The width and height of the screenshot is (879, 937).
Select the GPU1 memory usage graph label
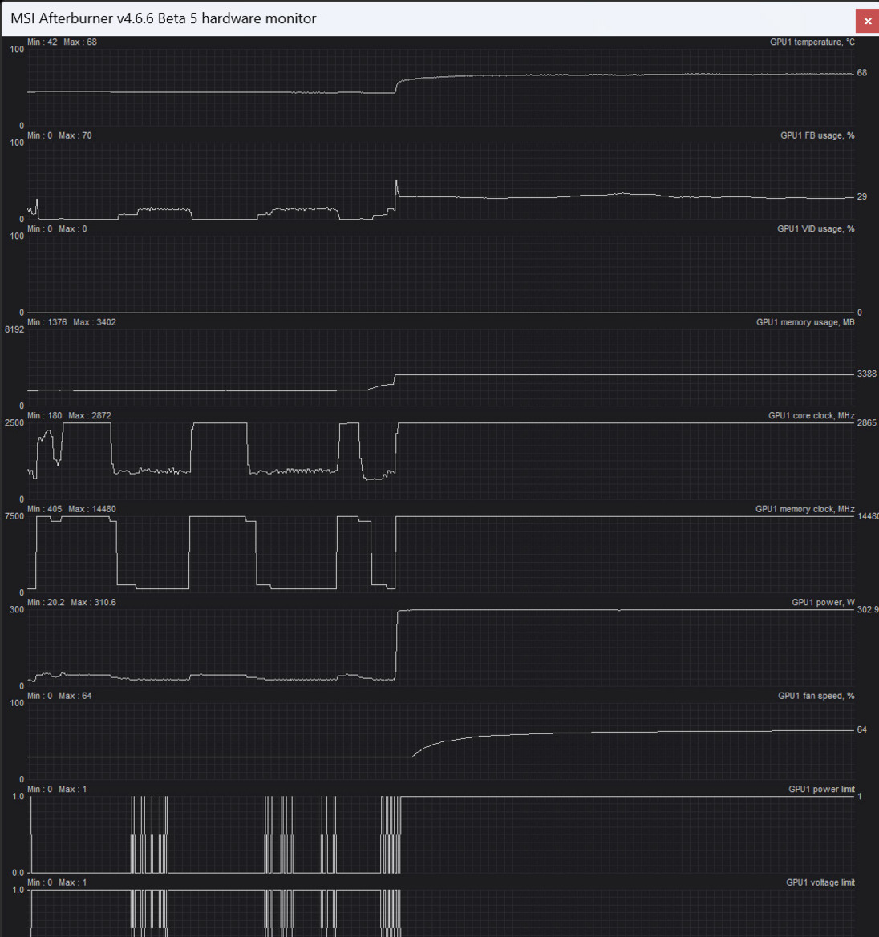pyautogui.click(x=805, y=322)
